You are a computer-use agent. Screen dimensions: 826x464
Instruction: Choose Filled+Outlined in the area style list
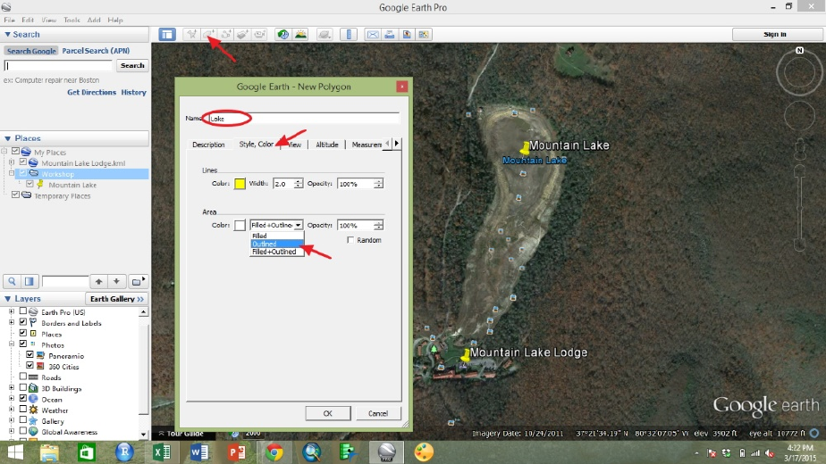(x=277, y=252)
